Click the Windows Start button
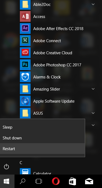The height and width of the screenshot is (188, 102). 6,181
